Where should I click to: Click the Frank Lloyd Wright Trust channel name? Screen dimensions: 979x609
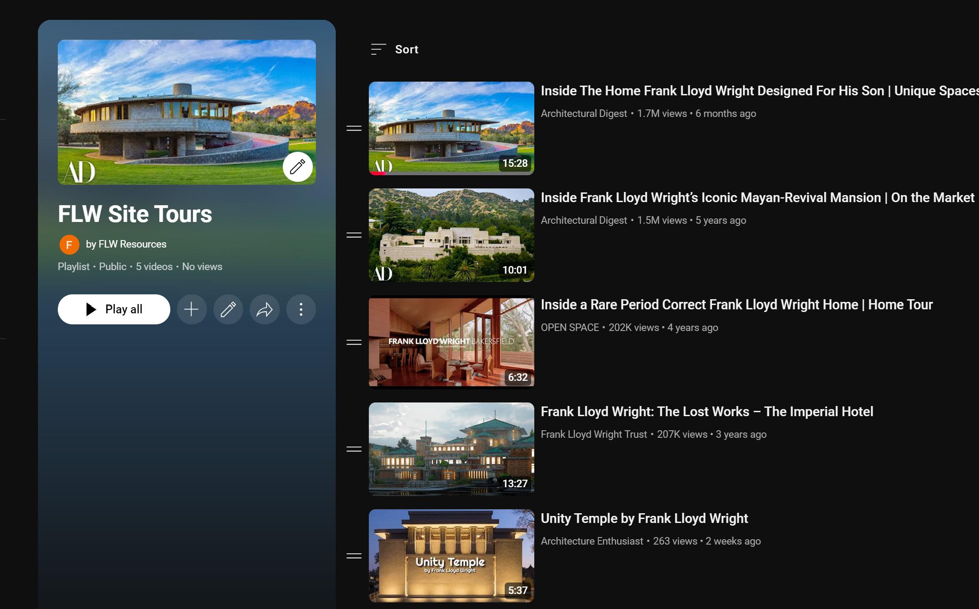[593, 434]
